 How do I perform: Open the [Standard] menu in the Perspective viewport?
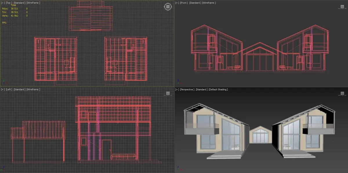(202, 89)
